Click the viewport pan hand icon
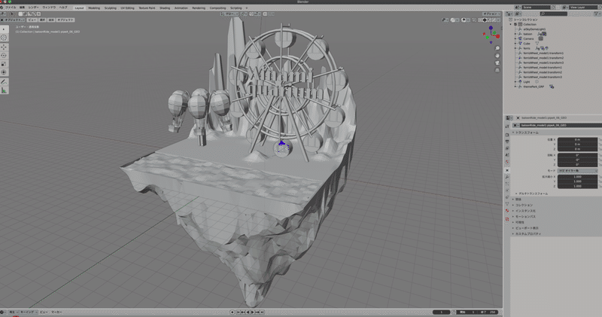602x317 pixels. (x=497, y=55)
